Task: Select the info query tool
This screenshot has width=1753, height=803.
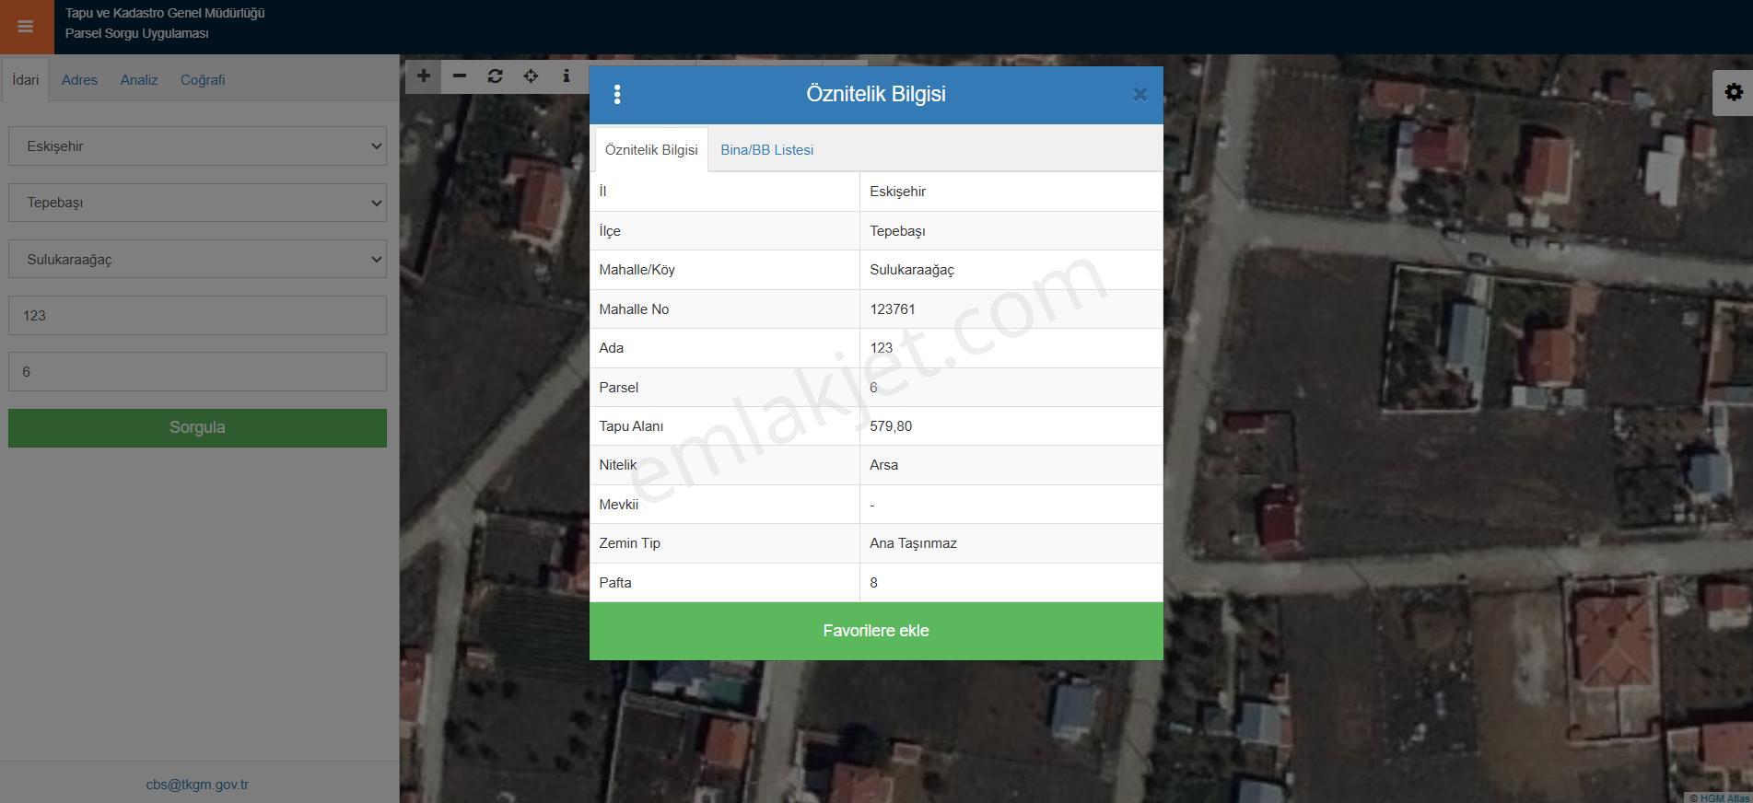Action: [567, 76]
